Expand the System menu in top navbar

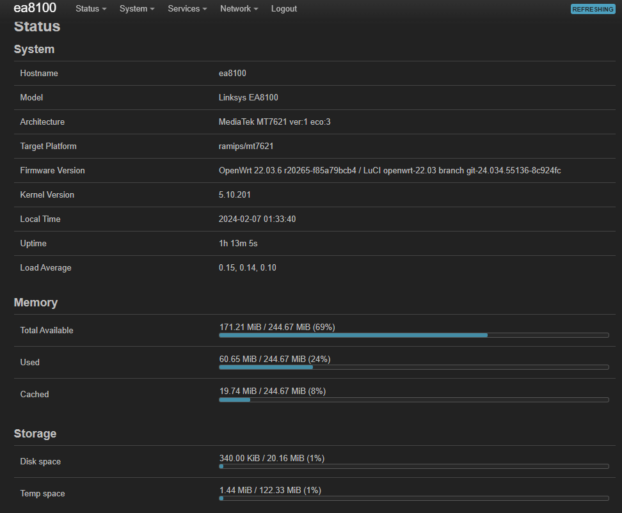tap(137, 9)
